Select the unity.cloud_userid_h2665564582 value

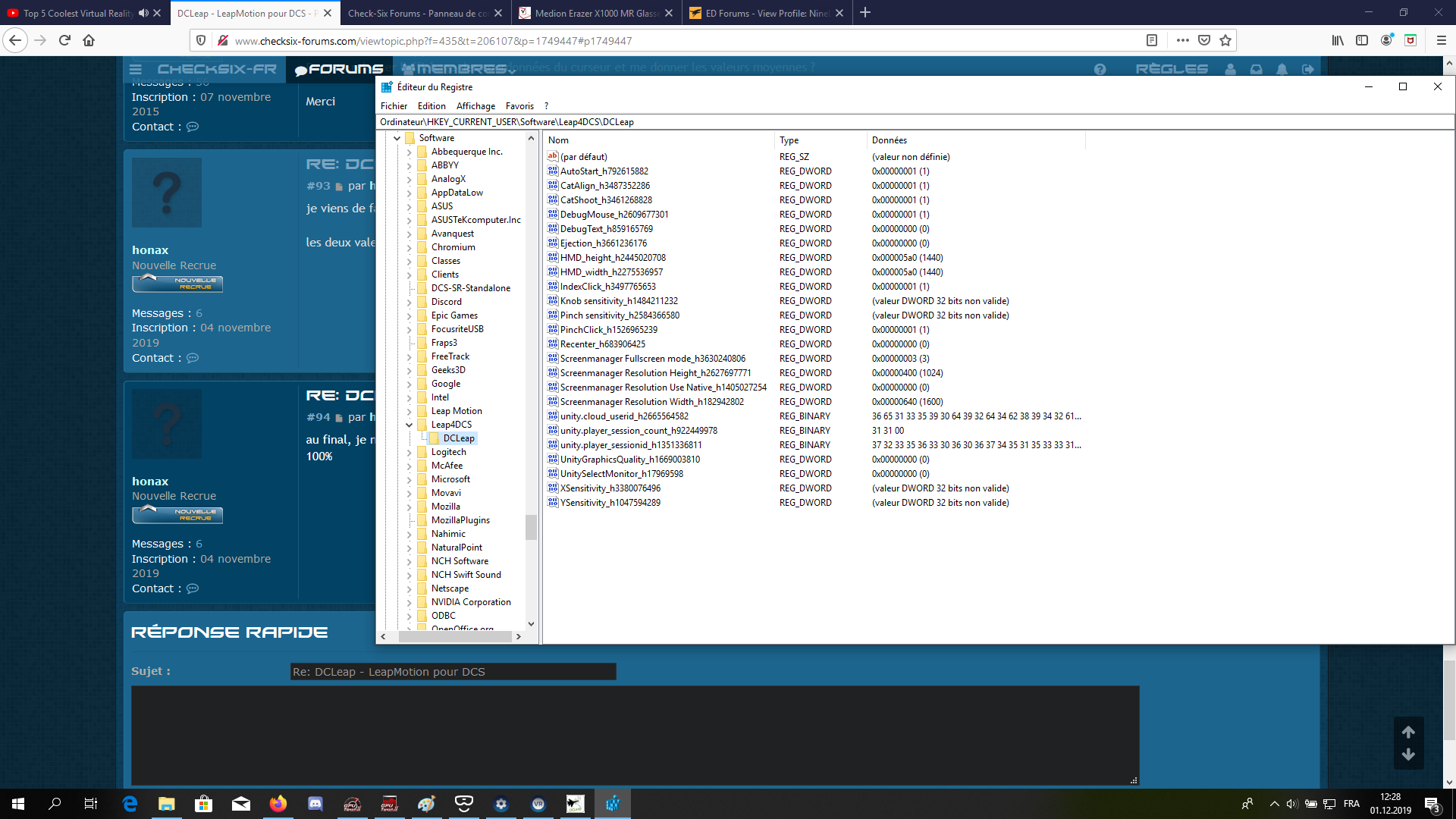pos(624,416)
